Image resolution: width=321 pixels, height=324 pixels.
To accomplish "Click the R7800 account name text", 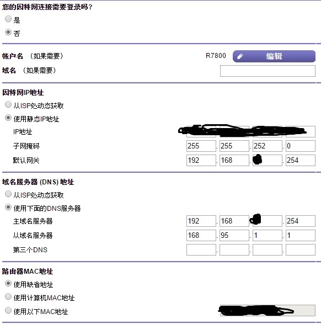I will coord(216,56).
